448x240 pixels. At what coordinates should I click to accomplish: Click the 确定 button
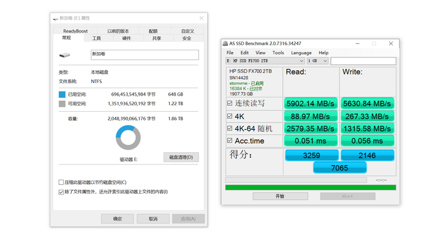click(x=118, y=219)
